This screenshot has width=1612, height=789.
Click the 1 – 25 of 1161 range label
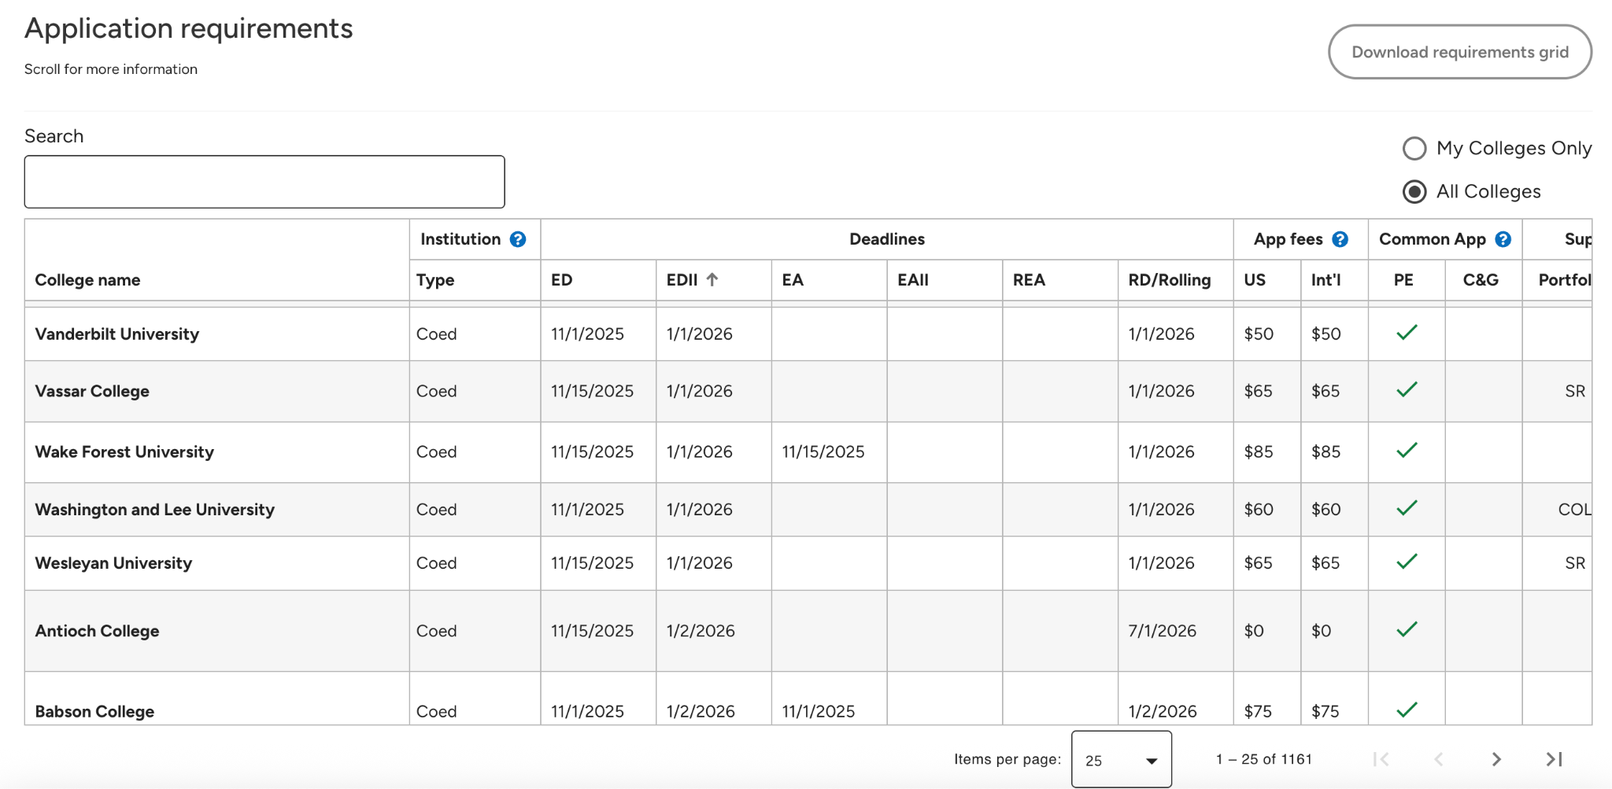1264,759
